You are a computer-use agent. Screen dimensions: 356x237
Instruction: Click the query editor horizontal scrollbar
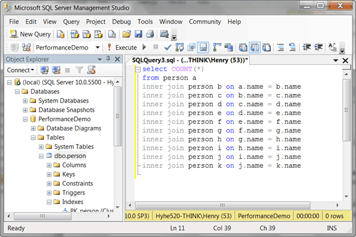[x=222, y=205]
